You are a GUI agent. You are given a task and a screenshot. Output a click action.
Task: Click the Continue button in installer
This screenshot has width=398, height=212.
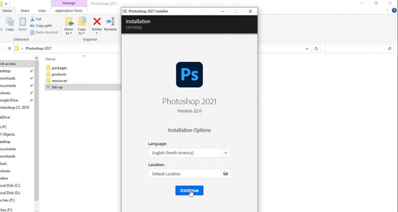point(189,190)
